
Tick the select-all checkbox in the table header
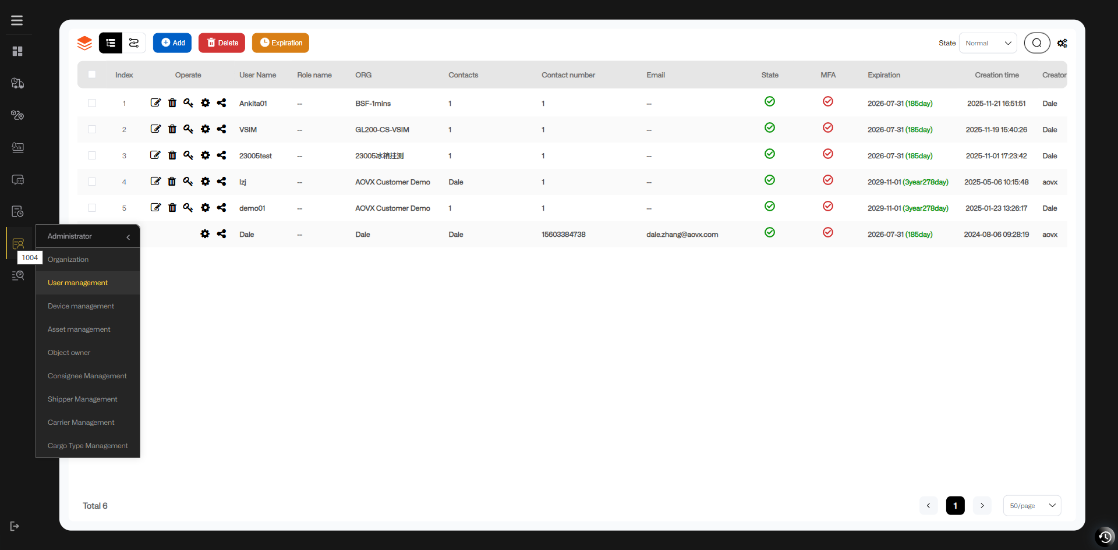click(92, 74)
